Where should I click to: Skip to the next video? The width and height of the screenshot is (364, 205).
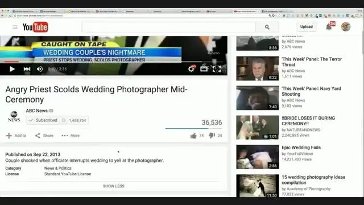pyautogui.click(x=27, y=69)
